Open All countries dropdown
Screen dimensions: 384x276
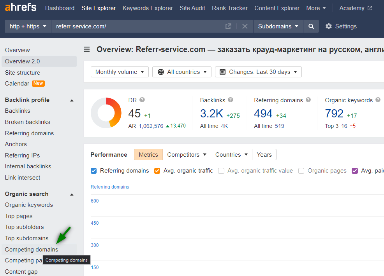click(x=182, y=72)
